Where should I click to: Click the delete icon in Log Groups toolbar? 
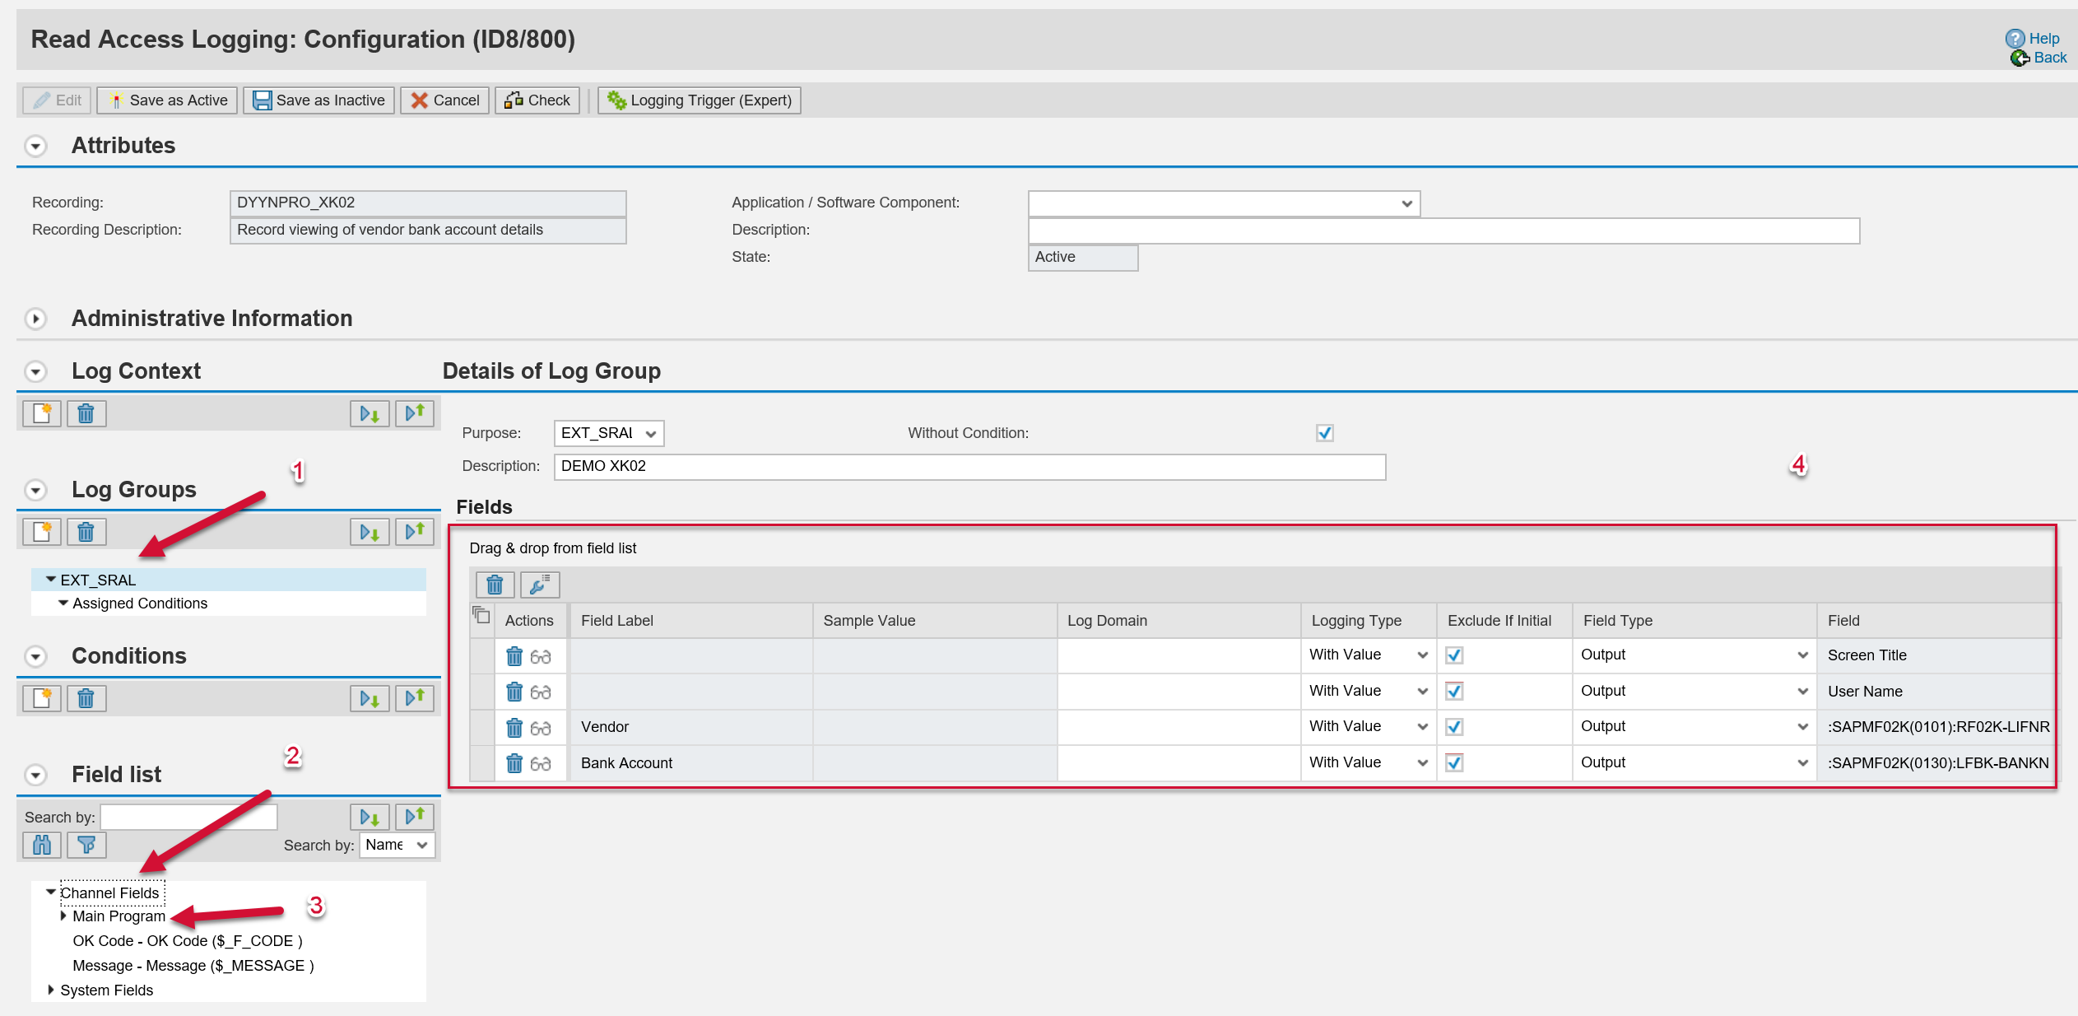(86, 532)
